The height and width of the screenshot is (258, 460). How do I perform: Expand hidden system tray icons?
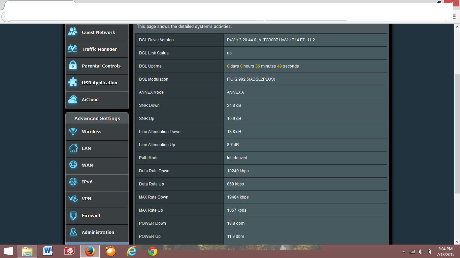[404, 252]
